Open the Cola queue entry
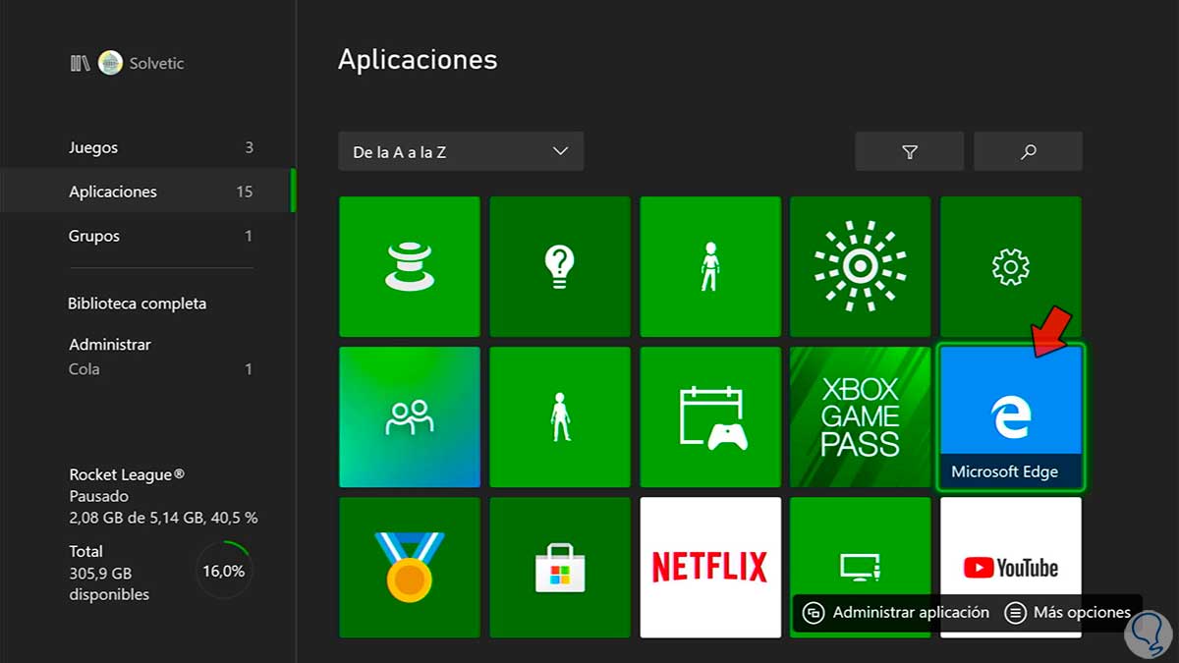1179x663 pixels. 160,369
